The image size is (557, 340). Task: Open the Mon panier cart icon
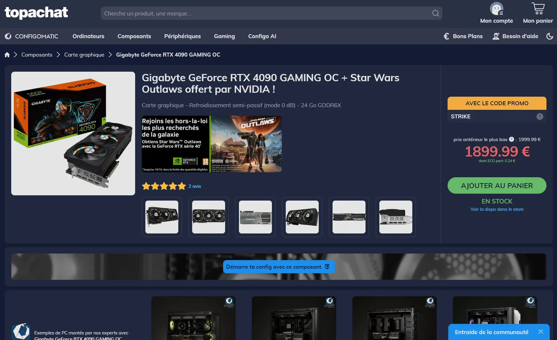[538, 9]
